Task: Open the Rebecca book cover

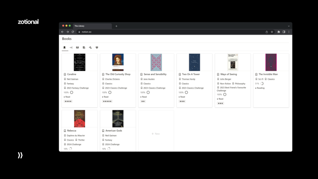Action: click(79, 119)
